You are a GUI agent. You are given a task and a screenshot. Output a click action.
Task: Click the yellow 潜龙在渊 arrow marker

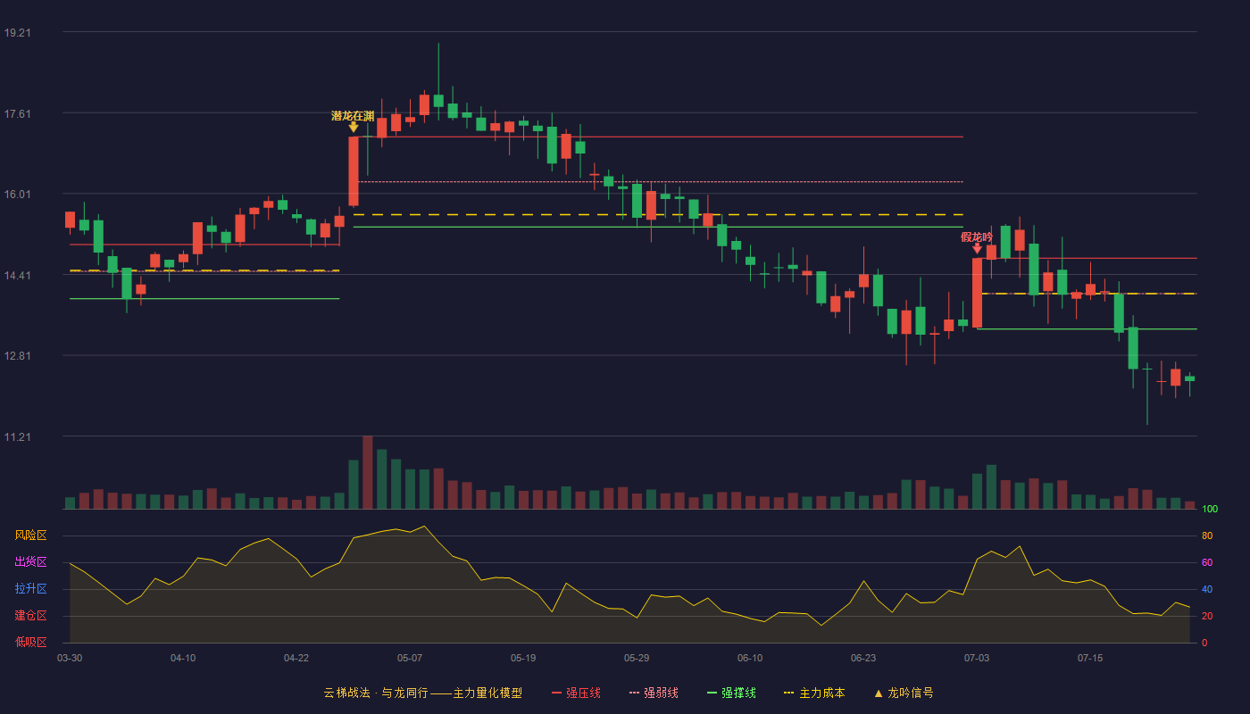354,127
